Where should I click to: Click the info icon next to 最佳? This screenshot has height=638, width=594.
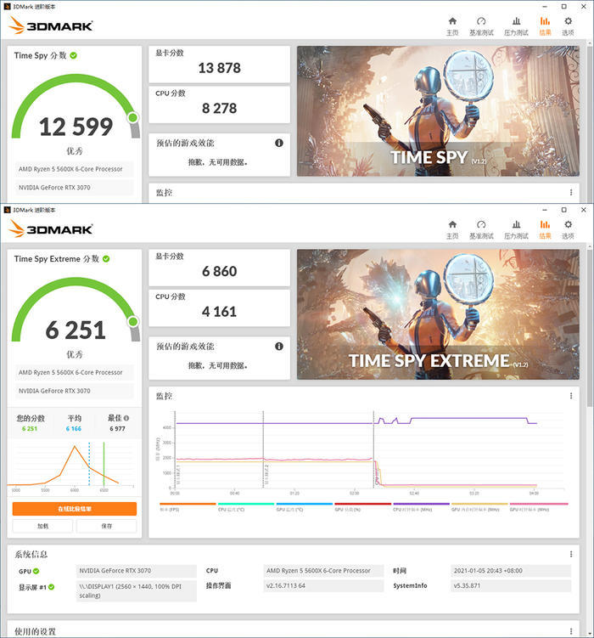tap(126, 418)
